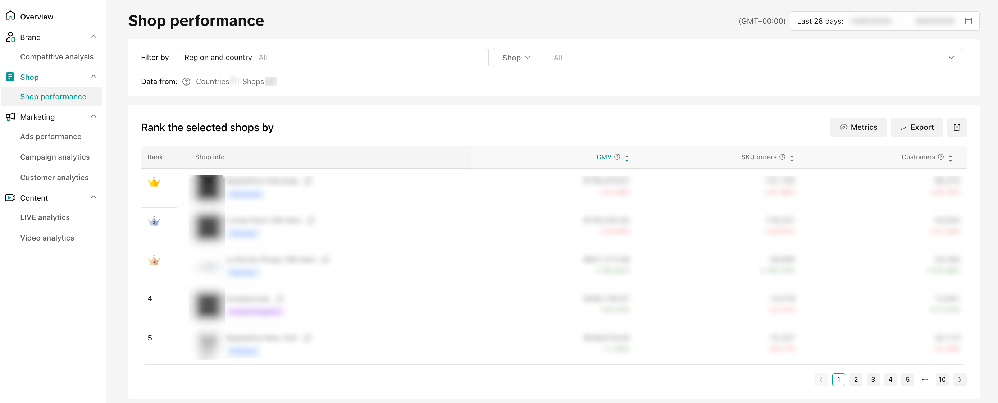Screen dimensions: 998x403
Task: Collapse the Brand sidebar section
Action: click(94, 37)
